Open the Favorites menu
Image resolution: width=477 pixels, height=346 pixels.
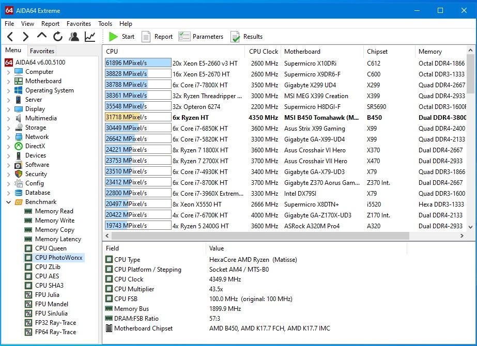click(x=79, y=24)
